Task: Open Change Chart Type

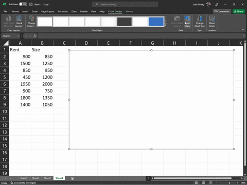Action: pos(200,21)
